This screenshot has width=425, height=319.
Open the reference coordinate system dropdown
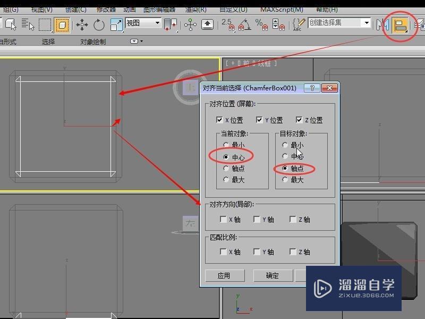pos(143,23)
